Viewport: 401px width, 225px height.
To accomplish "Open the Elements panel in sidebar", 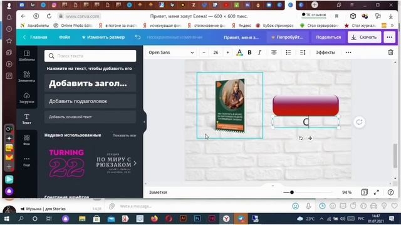I will [x=26, y=76].
